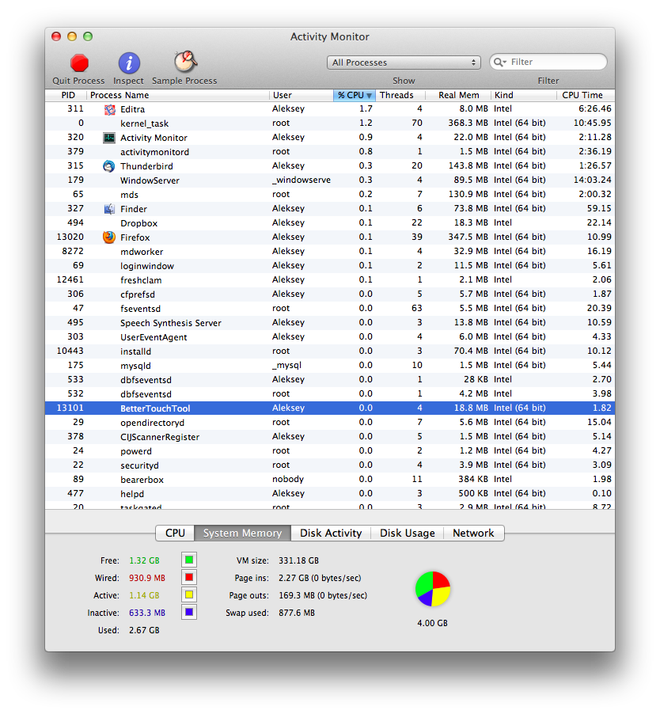
Task: Sort by the CPU Time column header
Action: click(x=586, y=95)
